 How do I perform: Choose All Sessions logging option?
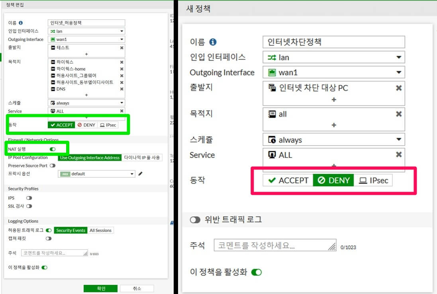coord(101,230)
